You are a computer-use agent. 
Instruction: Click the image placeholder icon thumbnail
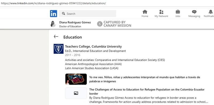pyautogui.click(x=76, y=93)
